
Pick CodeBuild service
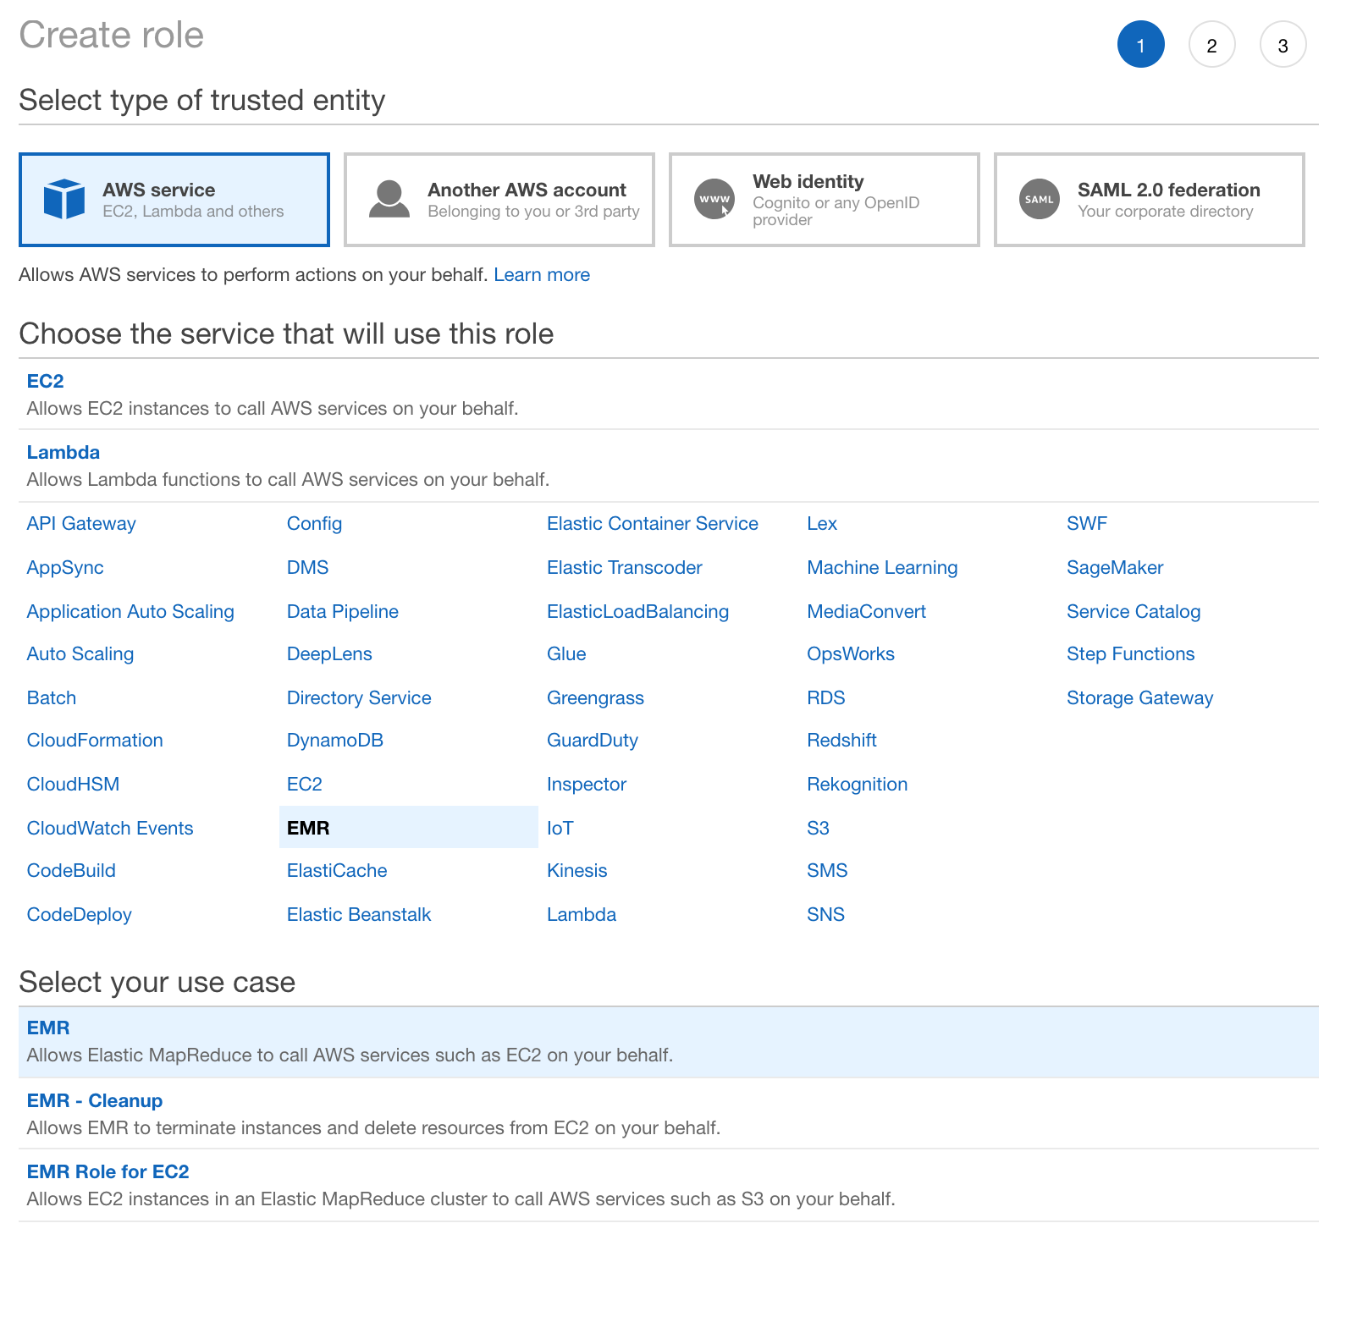[71, 871]
